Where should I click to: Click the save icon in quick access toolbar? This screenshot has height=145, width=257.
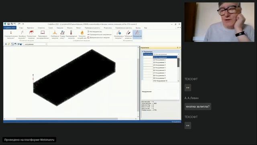pyautogui.click(x=8, y=24)
